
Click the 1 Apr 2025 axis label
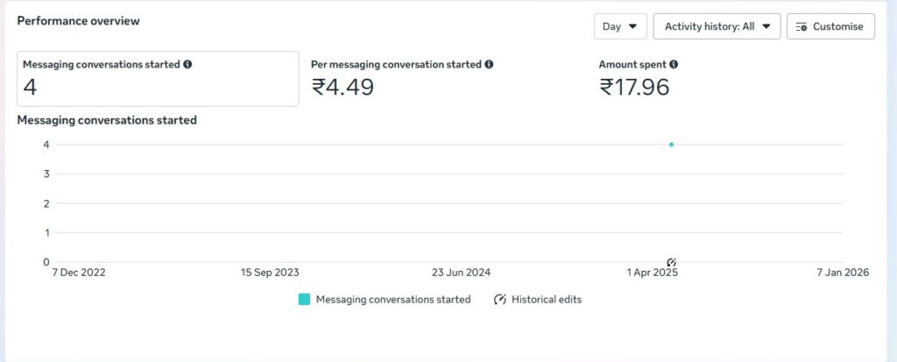tap(652, 273)
